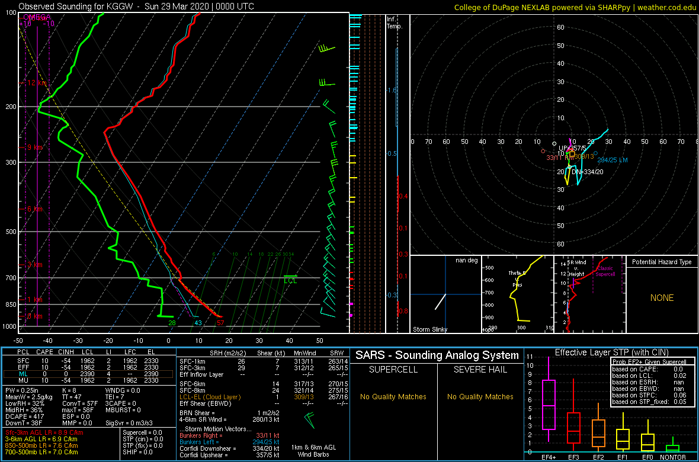Click the 850-500mb LR = 7.6 C/km line
Image resolution: width=699 pixels, height=462 pixels.
[x=42, y=446]
